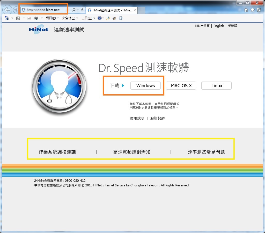The height and width of the screenshot is (233, 265).
Task: Click the dark gray add-on toolbar icon
Action: pos(114,18)
